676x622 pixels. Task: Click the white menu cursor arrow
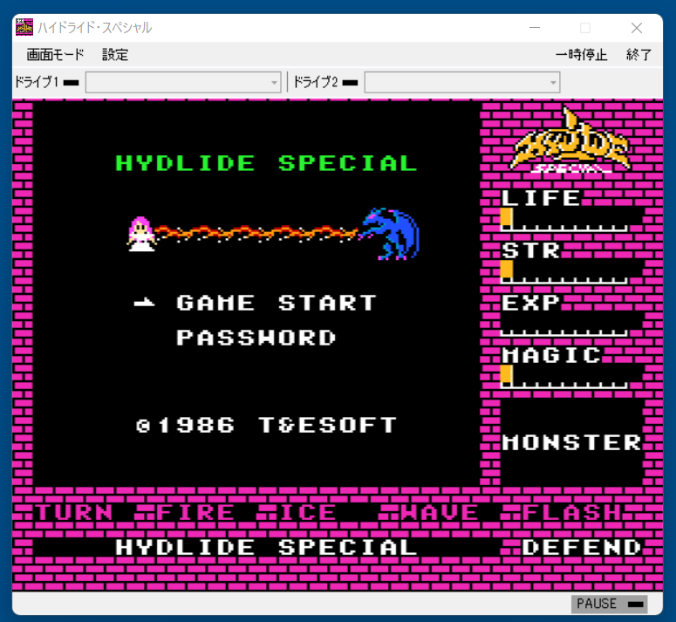pos(145,303)
